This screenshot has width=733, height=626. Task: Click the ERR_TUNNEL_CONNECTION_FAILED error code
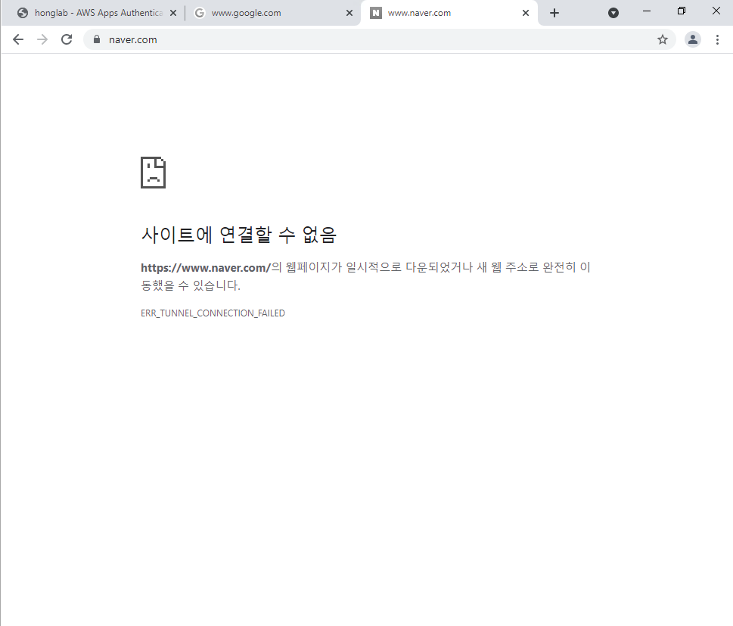213,313
